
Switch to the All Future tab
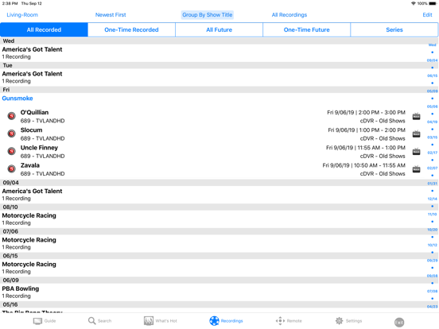coord(219,29)
